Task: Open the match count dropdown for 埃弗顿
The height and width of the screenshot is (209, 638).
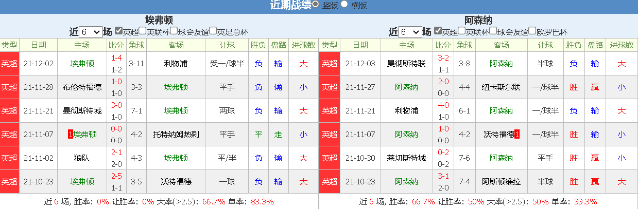Action: pos(90,32)
